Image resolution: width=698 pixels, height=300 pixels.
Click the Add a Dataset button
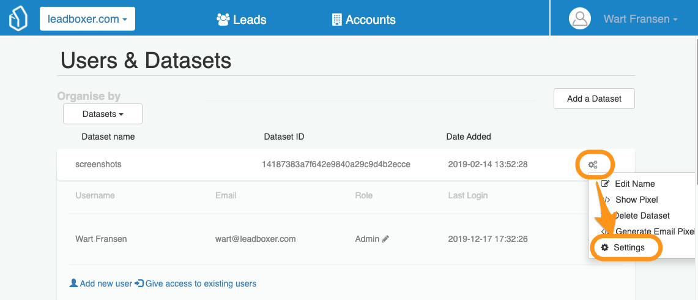[594, 99]
